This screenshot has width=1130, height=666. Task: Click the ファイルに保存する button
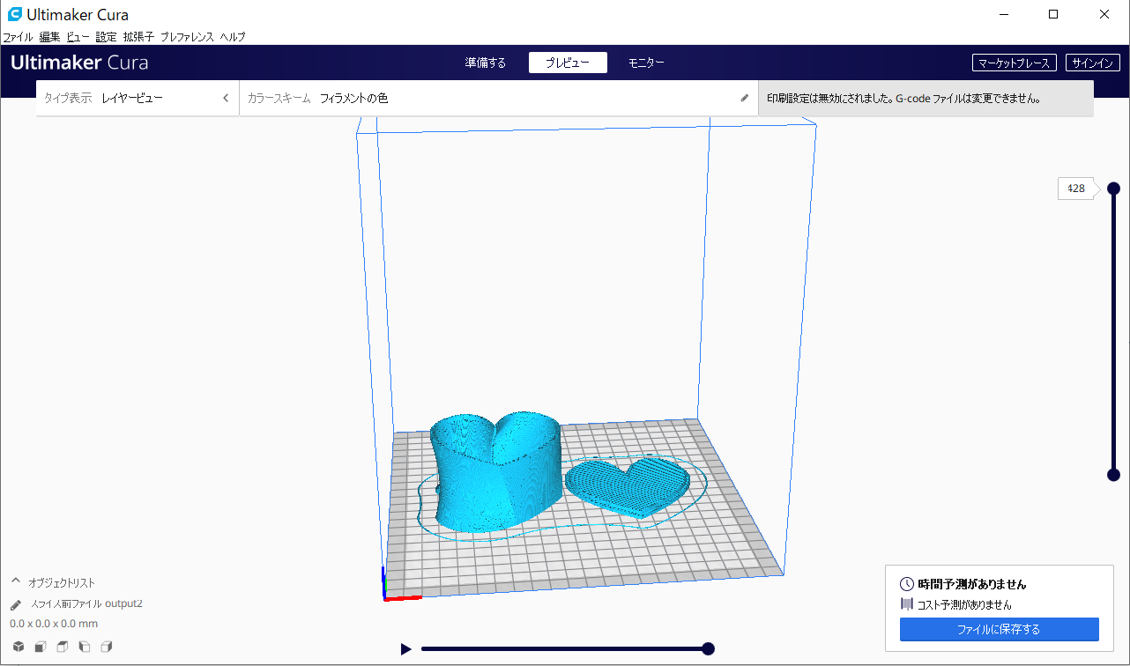tap(999, 629)
